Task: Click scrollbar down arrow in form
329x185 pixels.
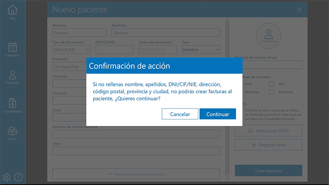Action: tap(227, 179)
